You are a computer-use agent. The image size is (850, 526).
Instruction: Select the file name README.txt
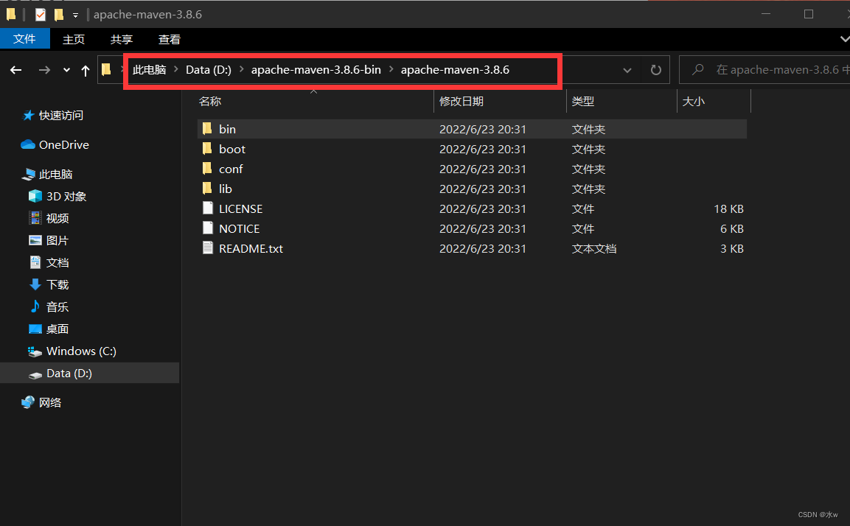[251, 249]
